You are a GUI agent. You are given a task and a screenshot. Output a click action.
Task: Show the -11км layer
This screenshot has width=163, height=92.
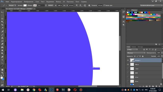128,69
